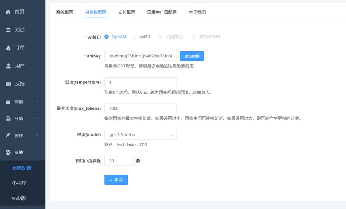
Task: Select the api2d radio option
Action: click(134, 37)
